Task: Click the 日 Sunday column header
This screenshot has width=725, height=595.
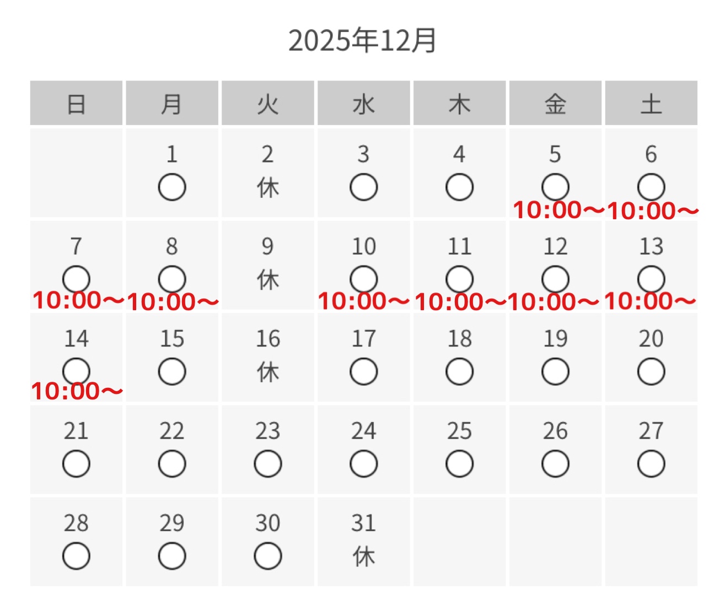Action: 76,104
